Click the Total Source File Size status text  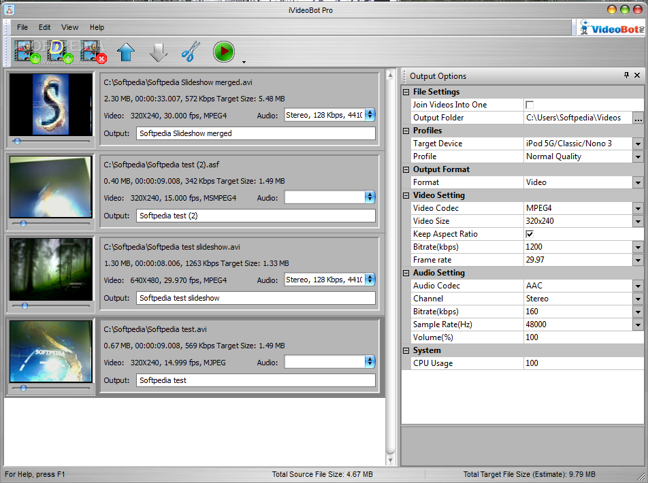coord(323,474)
